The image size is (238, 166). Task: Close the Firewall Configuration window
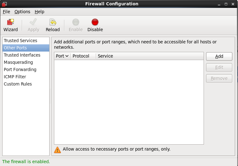(x=233, y=4)
